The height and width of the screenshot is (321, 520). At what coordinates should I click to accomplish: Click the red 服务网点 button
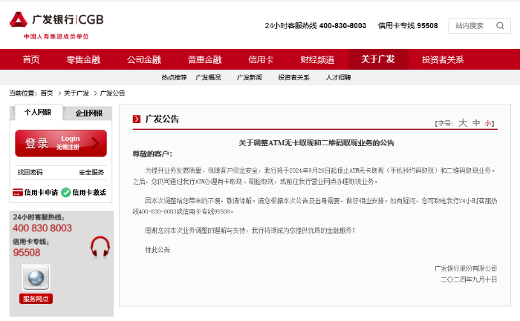point(36,299)
